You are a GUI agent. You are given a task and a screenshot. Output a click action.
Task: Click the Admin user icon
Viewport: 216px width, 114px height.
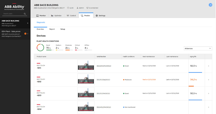[77, 8]
